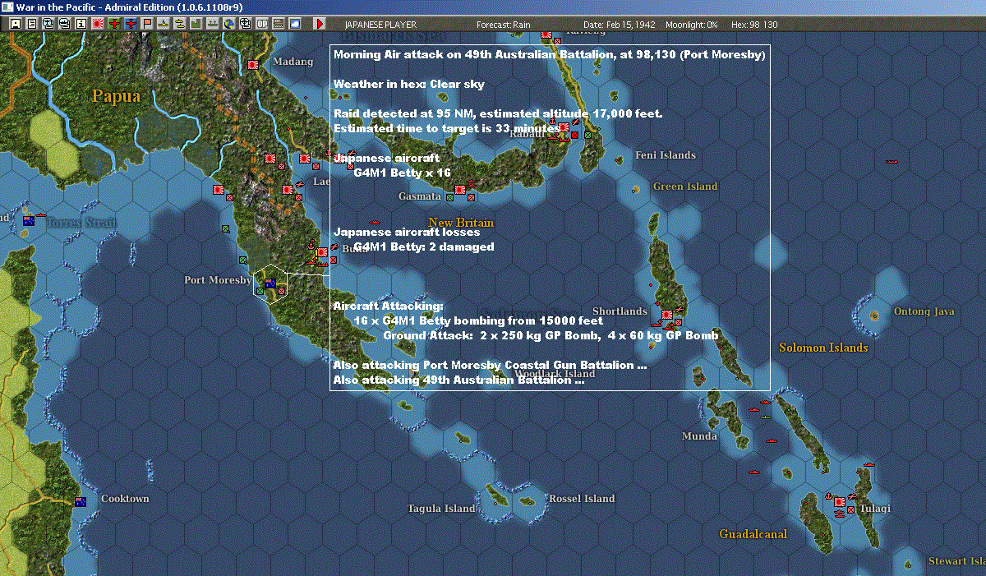
Task: Click 'Also attacking Port Moresby Coastal Gun Battalion' line
Action: coord(490,365)
